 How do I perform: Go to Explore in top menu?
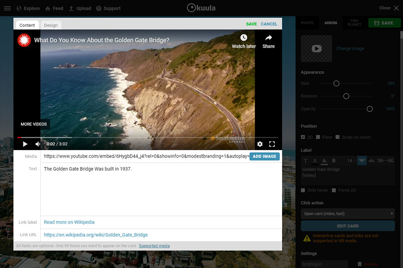point(28,8)
